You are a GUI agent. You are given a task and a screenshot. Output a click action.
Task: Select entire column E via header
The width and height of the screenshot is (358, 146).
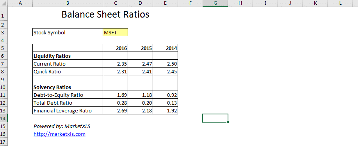165,3
